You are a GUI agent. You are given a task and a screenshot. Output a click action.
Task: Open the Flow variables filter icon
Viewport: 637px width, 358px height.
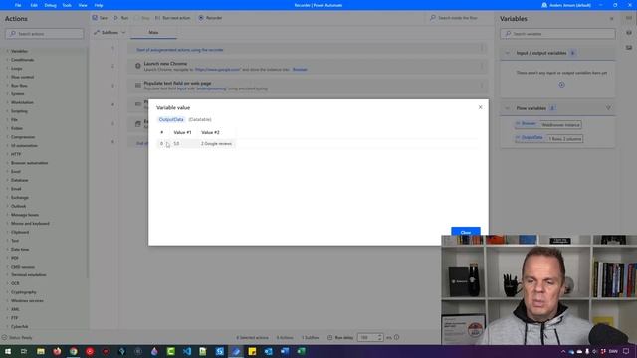[608, 108]
